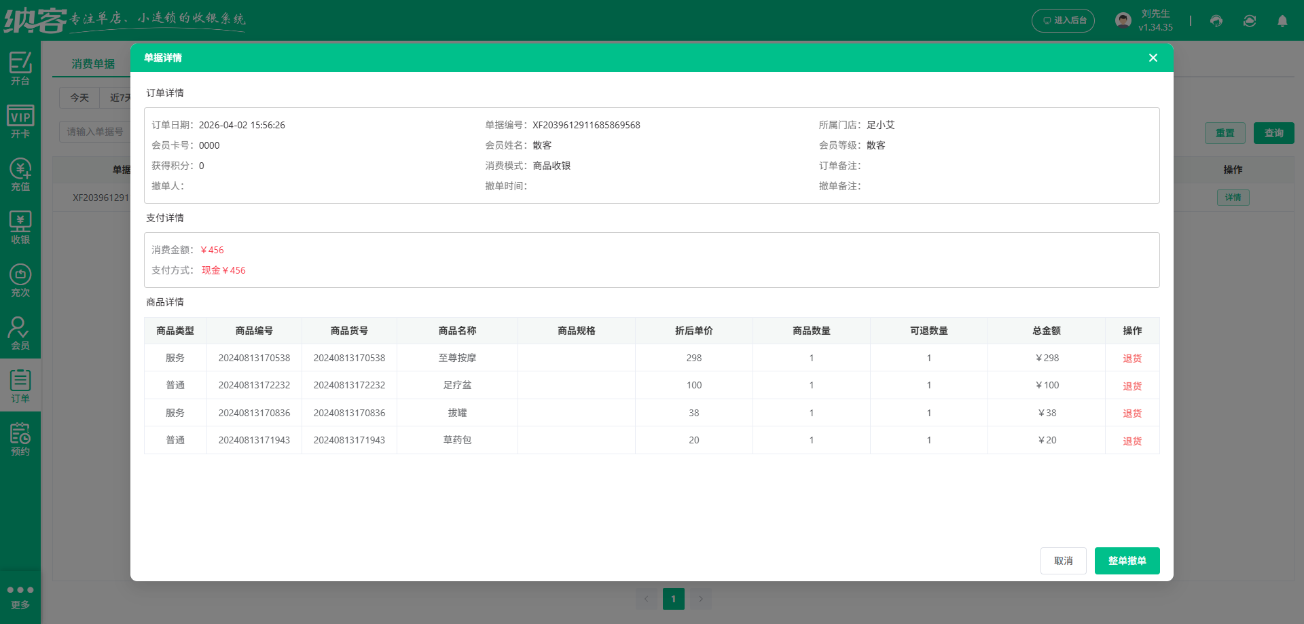
Task: Select the 收银 cashier icon
Action: pos(20,227)
